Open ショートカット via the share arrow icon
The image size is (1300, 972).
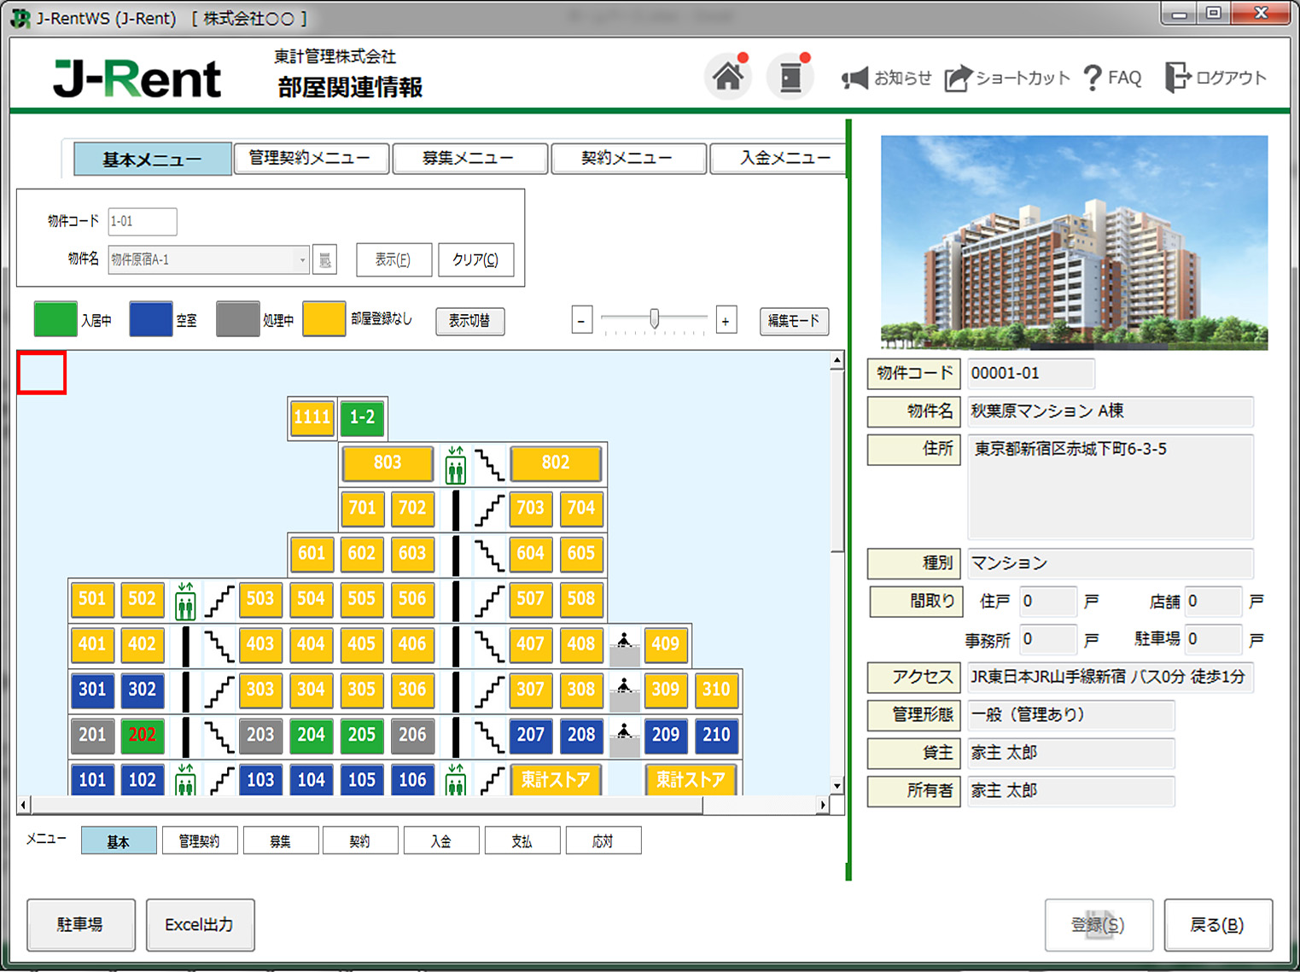[x=958, y=78]
